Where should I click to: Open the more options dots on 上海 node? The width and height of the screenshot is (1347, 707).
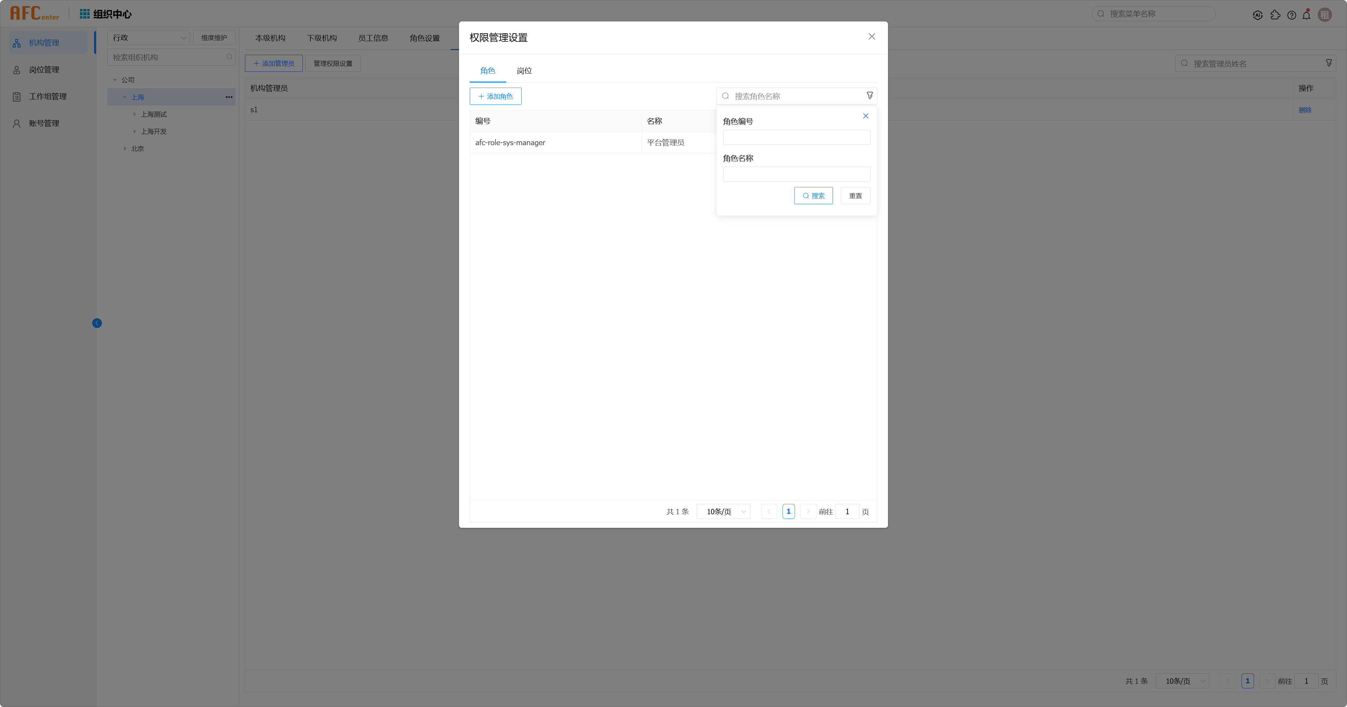[x=228, y=97]
